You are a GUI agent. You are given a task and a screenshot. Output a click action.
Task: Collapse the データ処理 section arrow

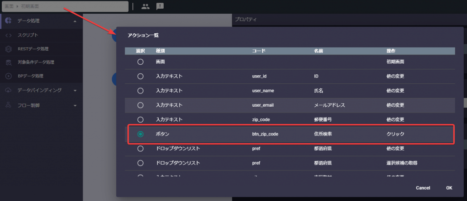[x=75, y=21]
